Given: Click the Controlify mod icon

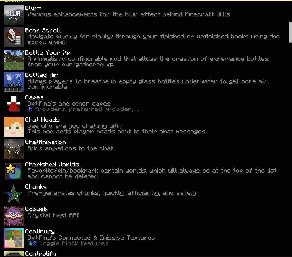Looking at the screenshot, I should tap(14, 254).
